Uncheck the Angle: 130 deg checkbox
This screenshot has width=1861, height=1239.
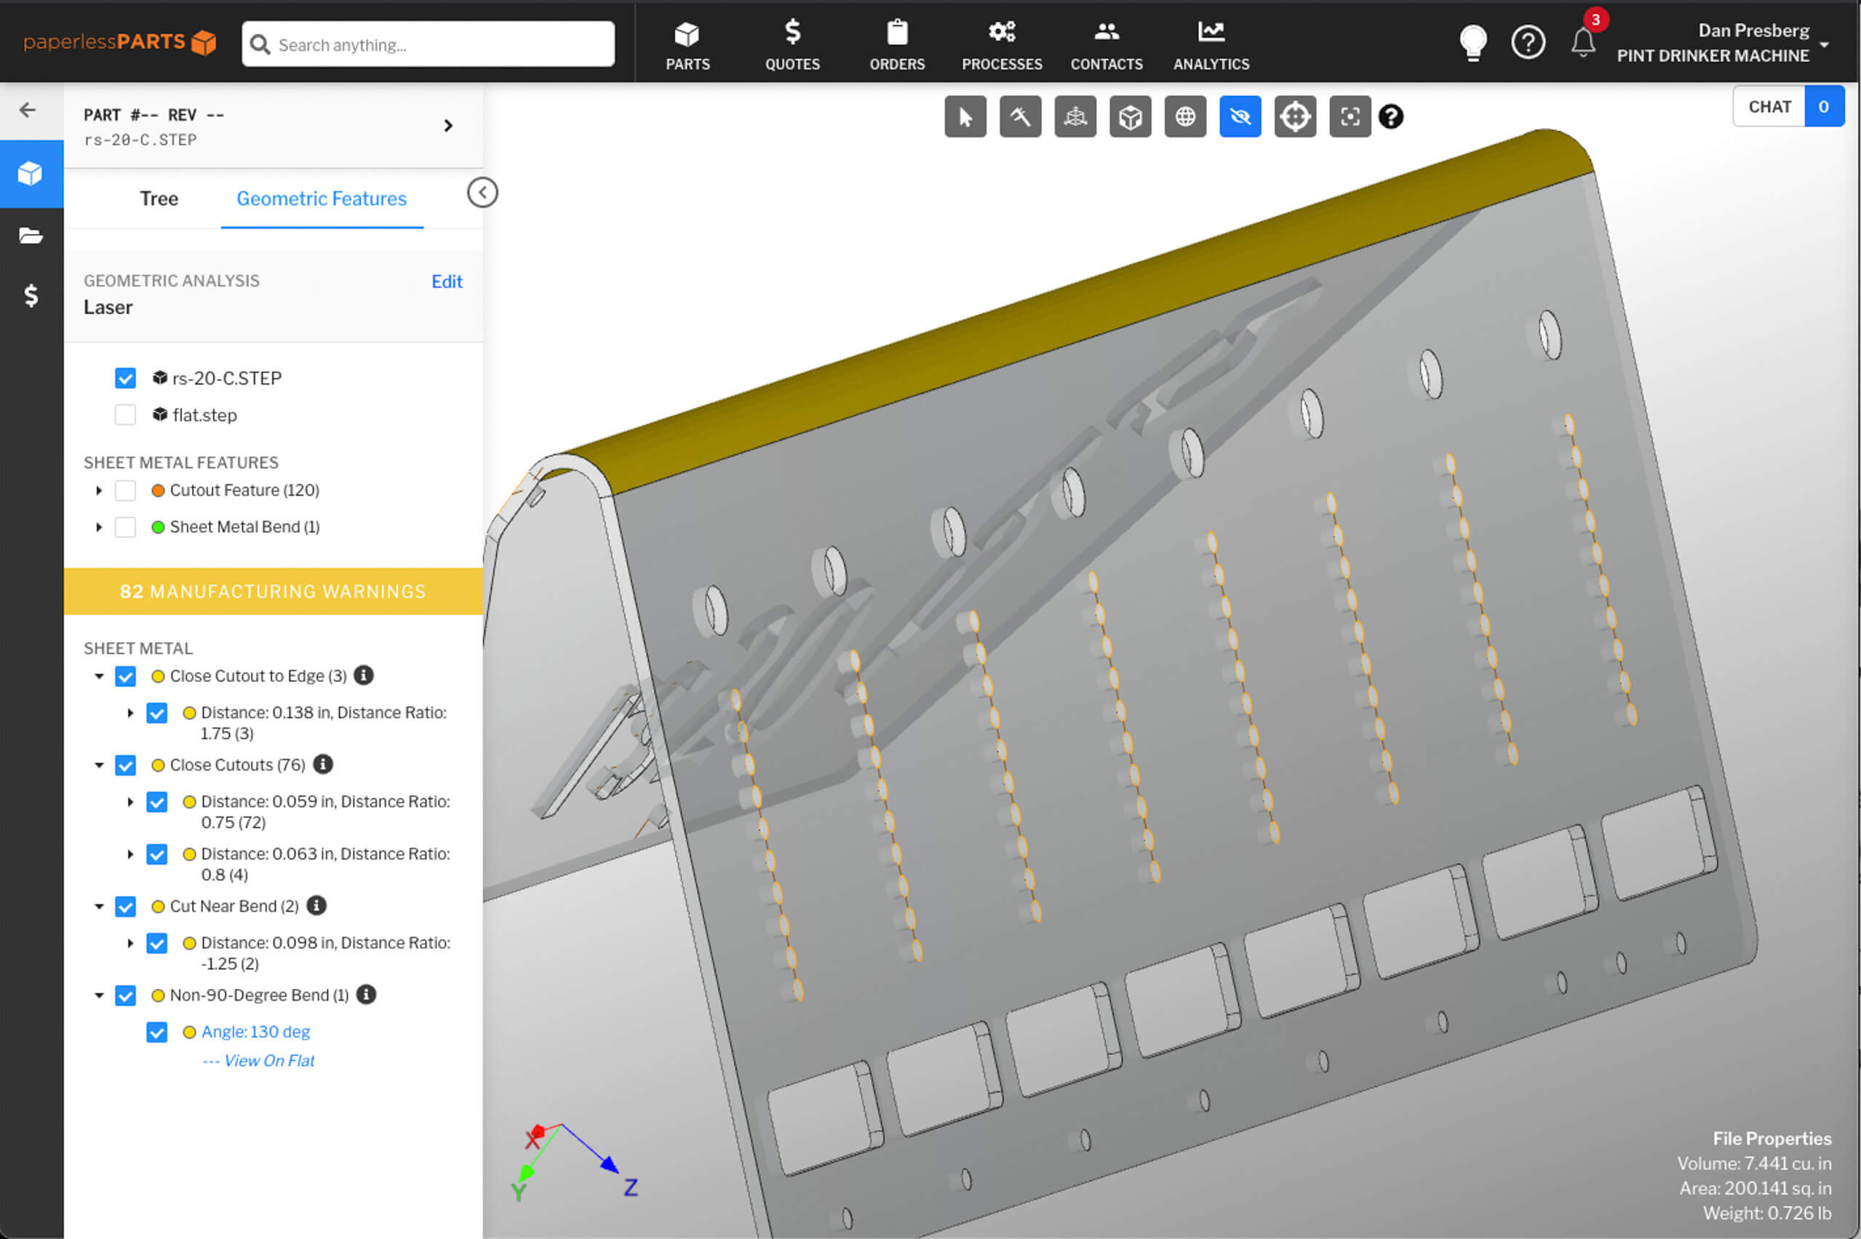156,1032
